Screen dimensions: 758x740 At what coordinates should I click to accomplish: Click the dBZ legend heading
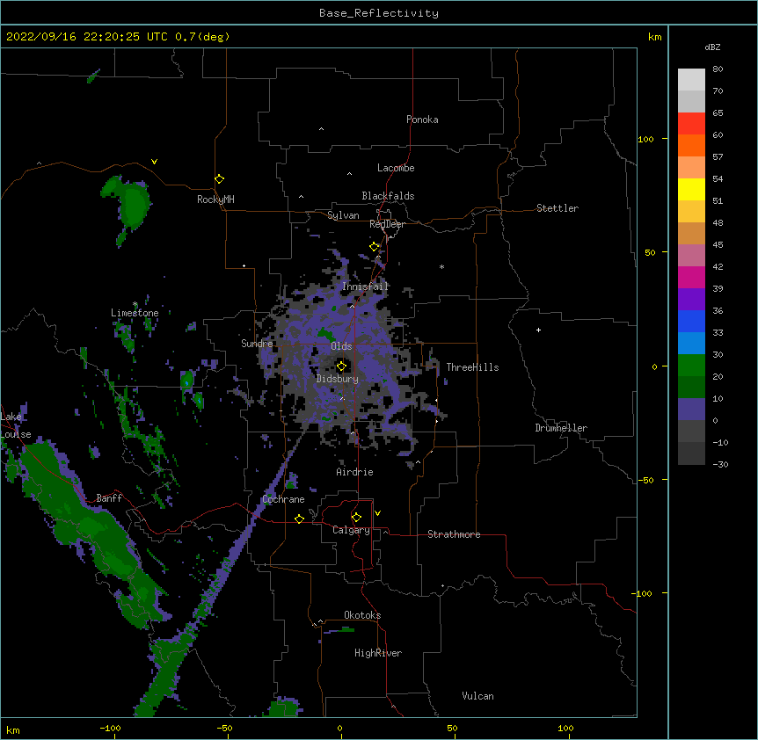(x=712, y=47)
